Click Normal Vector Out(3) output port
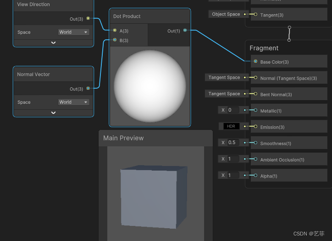The height and width of the screenshot is (241, 332). tap(88, 88)
